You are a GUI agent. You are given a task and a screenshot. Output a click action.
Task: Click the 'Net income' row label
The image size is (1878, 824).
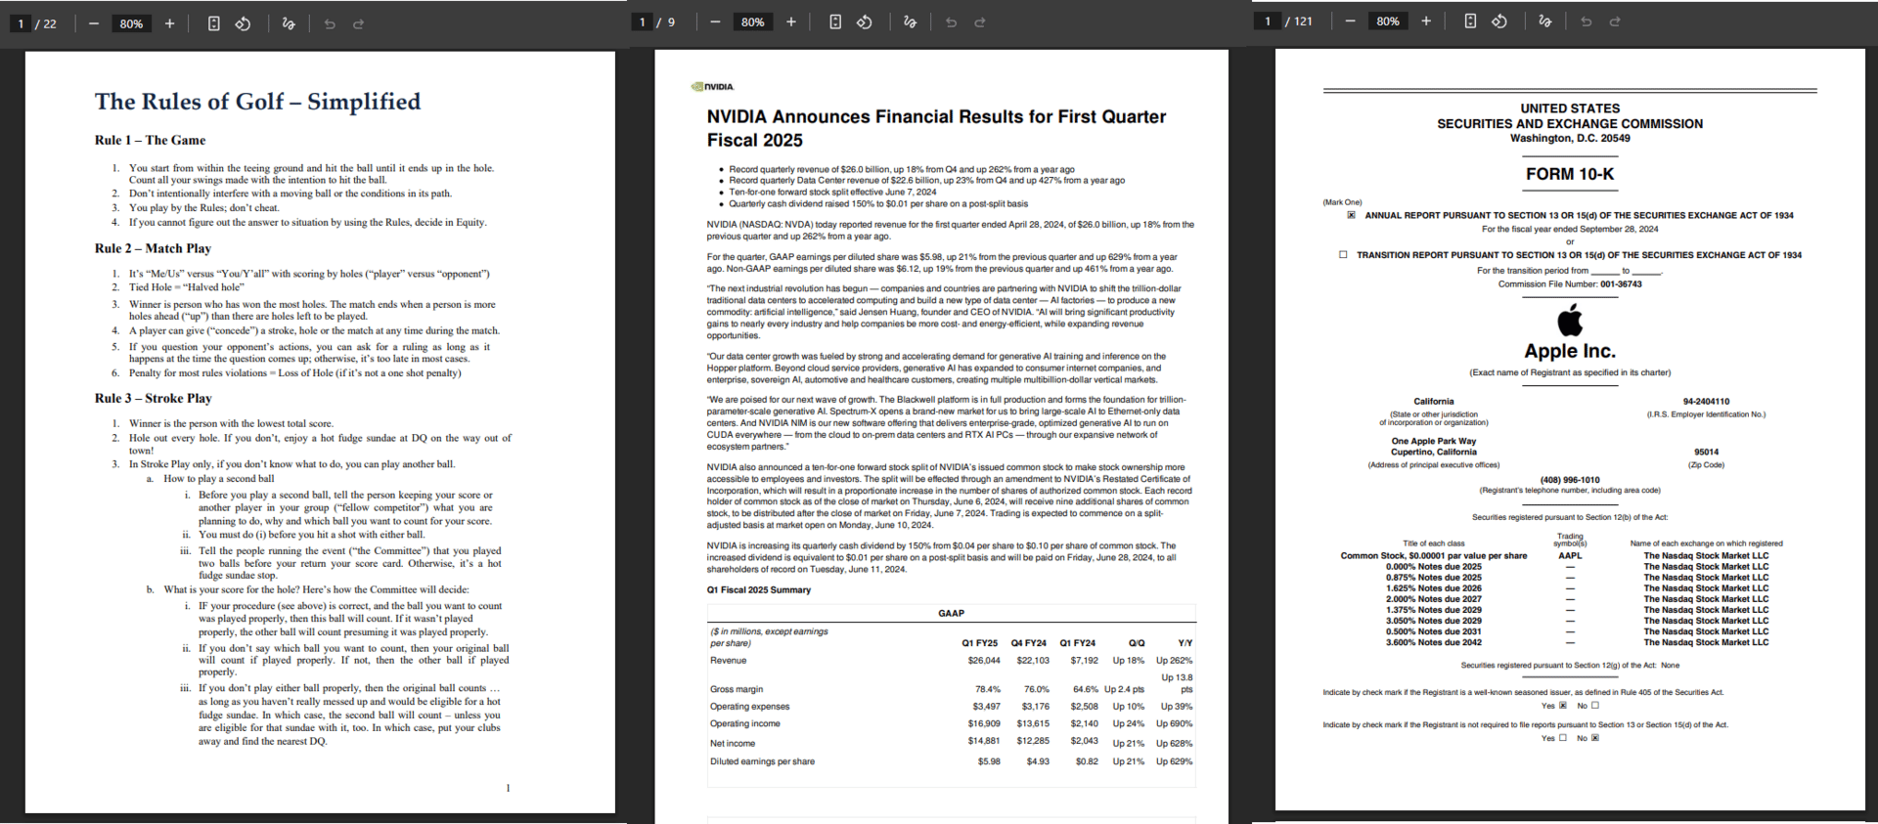click(x=733, y=743)
